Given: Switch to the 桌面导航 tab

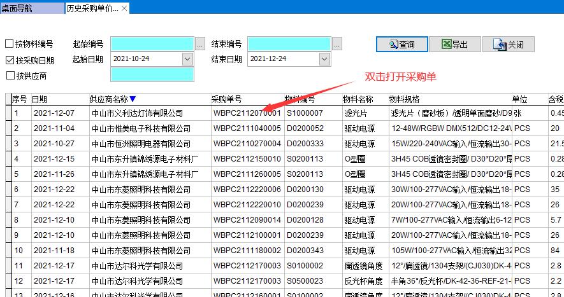Looking at the screenshot, I should pos(25,8).
